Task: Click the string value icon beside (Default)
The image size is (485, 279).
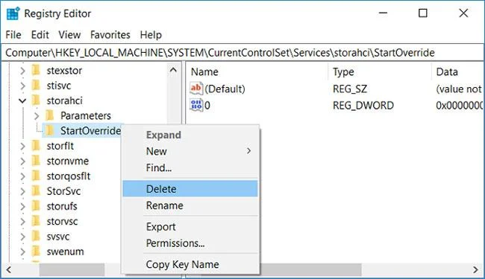Action: [196, 89]
